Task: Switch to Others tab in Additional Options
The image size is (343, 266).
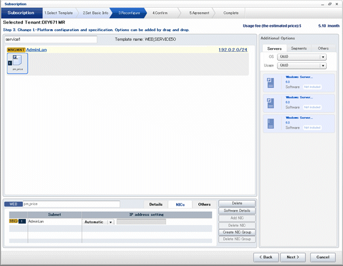Action: point(323,49)
